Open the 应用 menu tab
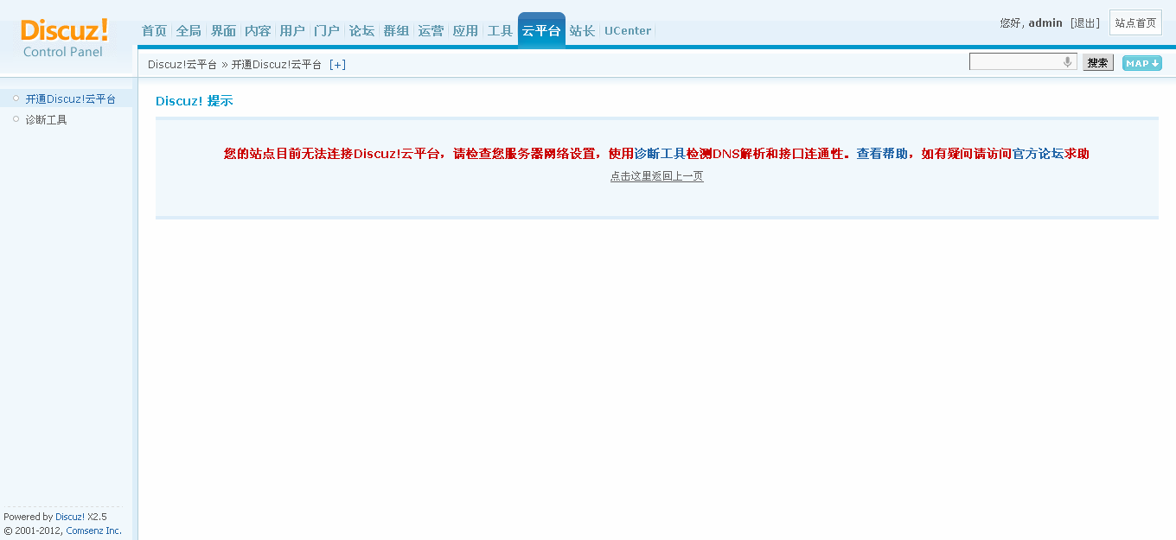Viewport: 1176px width, 540px height. [x=465, y=31]
